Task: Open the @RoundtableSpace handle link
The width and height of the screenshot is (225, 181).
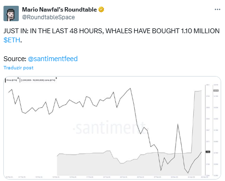Action: (49, 17)
